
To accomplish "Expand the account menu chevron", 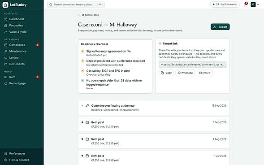I will pos(258,4).
